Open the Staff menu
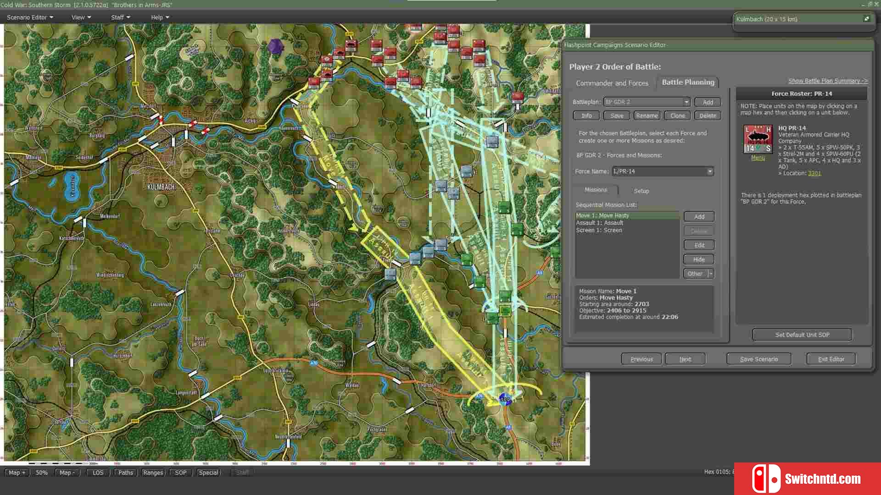This screenshot has width=881, height=495. tap(120, 17)
